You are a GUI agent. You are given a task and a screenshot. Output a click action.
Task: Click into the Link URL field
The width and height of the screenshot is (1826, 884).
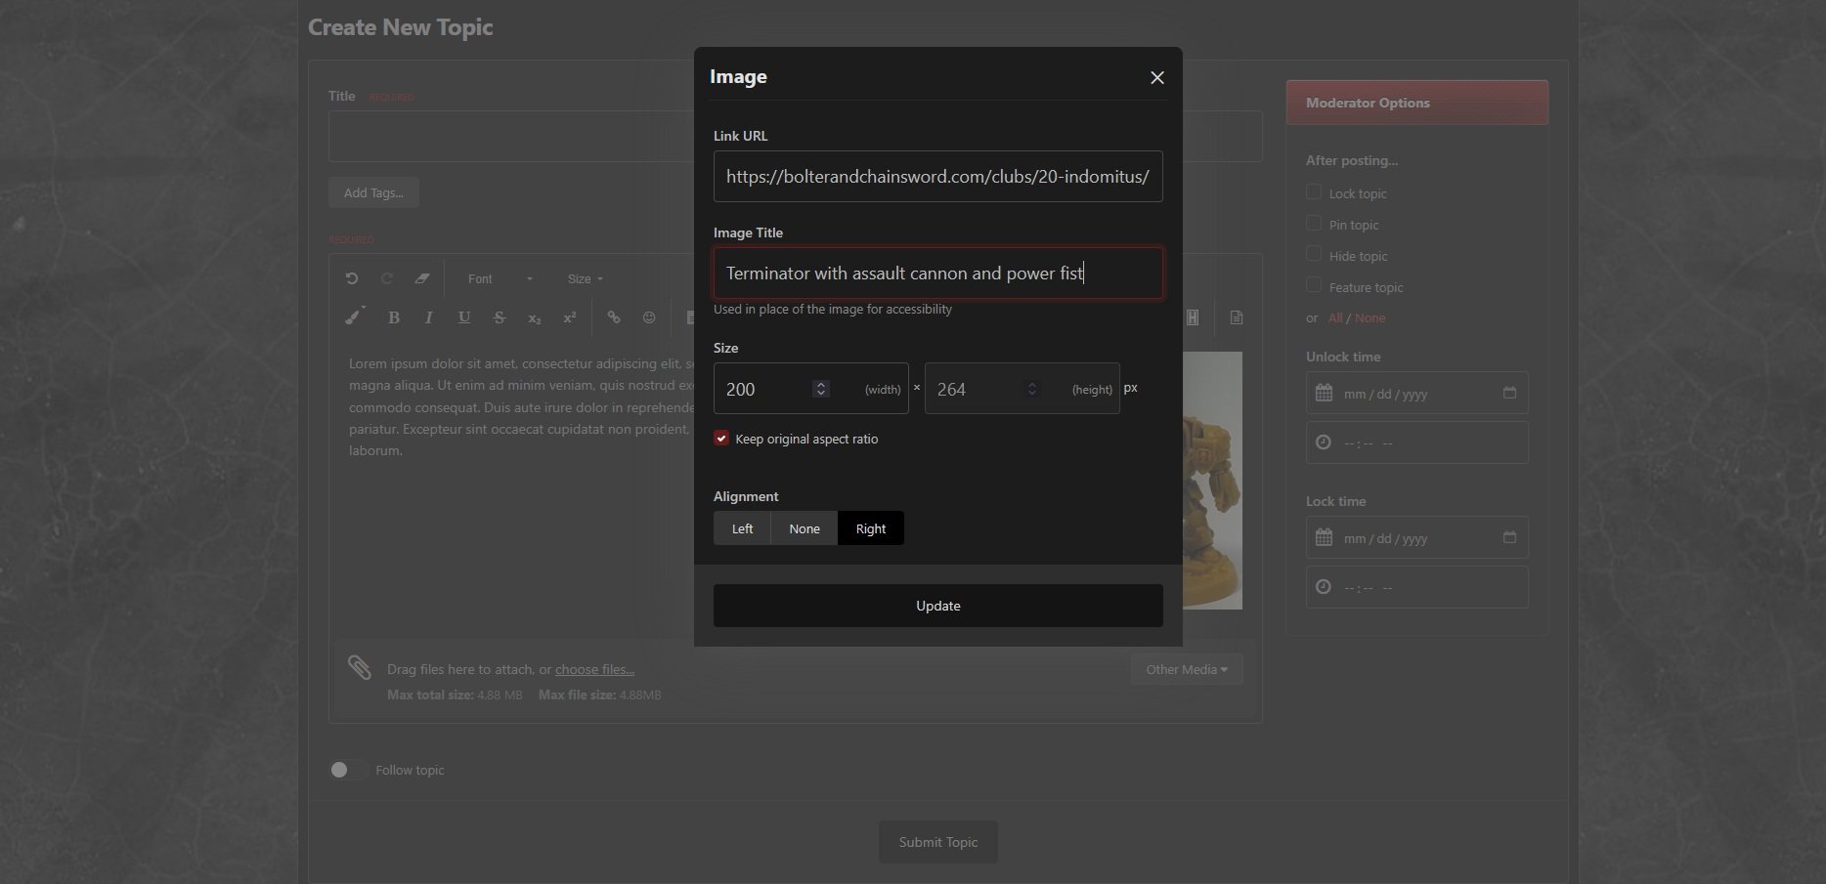coord(937,177)
